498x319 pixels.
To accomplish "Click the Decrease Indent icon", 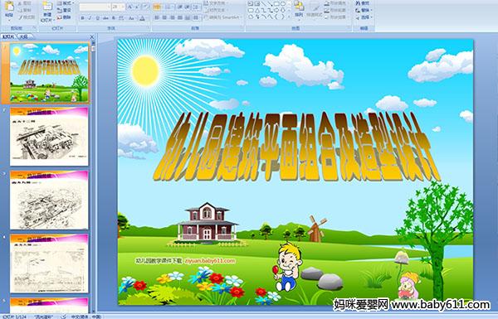I will point(180,7).
